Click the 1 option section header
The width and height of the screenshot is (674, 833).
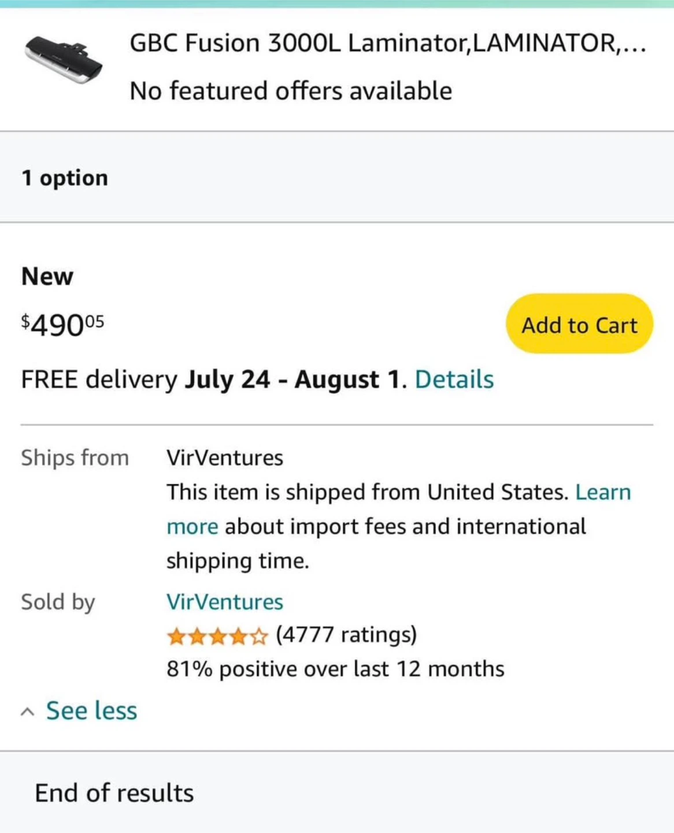[x=65, y=178]
